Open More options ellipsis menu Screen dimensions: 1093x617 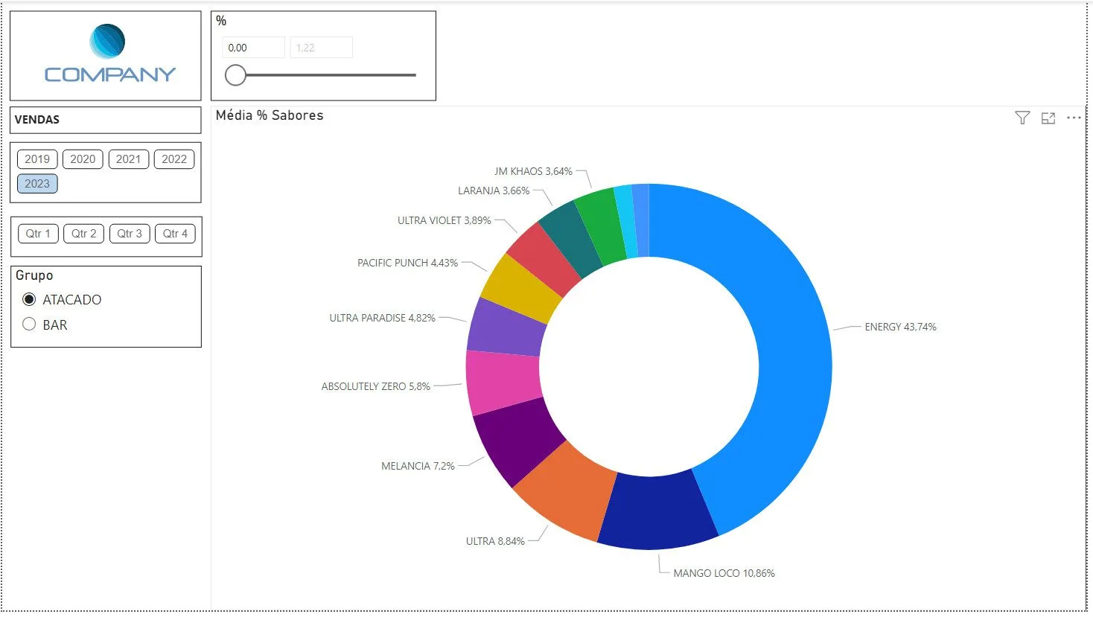[1074, 118]
